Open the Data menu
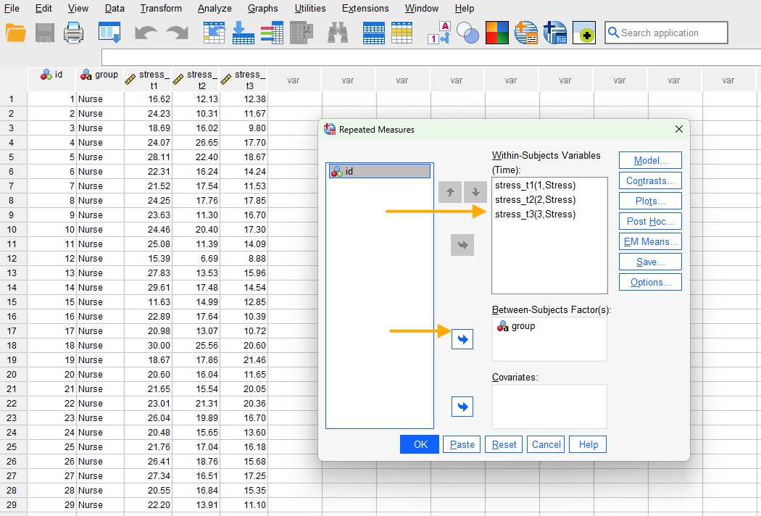Viewport: 761px width, 516px height. tap(115, 8)
